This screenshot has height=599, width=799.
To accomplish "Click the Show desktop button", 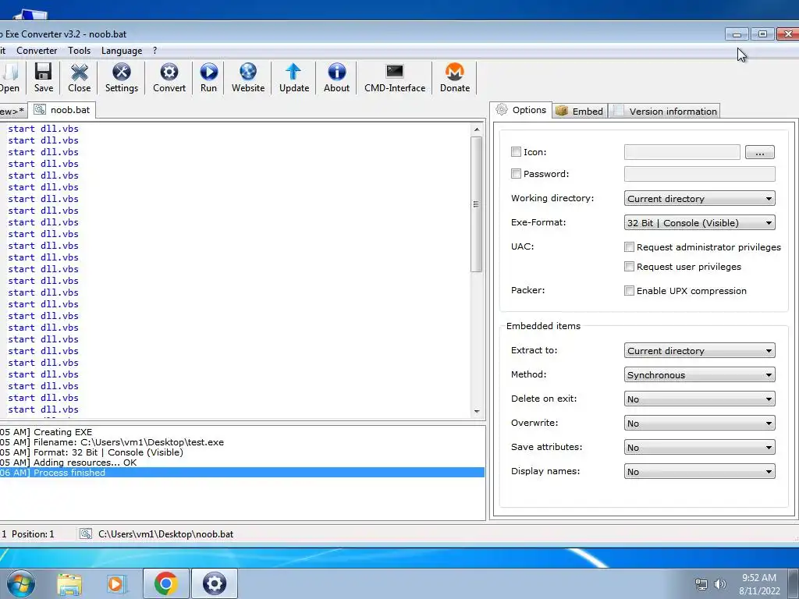I will pos(794,584).
